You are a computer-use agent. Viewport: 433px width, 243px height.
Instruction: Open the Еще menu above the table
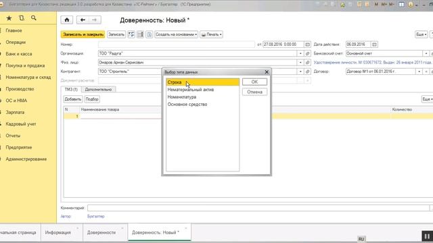point(428,99)
